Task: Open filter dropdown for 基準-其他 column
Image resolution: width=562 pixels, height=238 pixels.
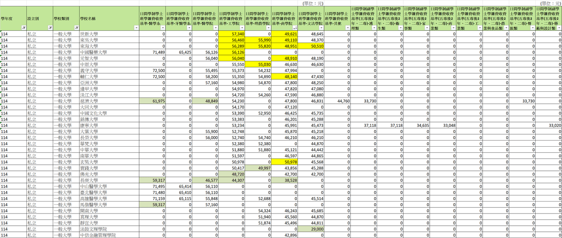Action: click(347, 28)
